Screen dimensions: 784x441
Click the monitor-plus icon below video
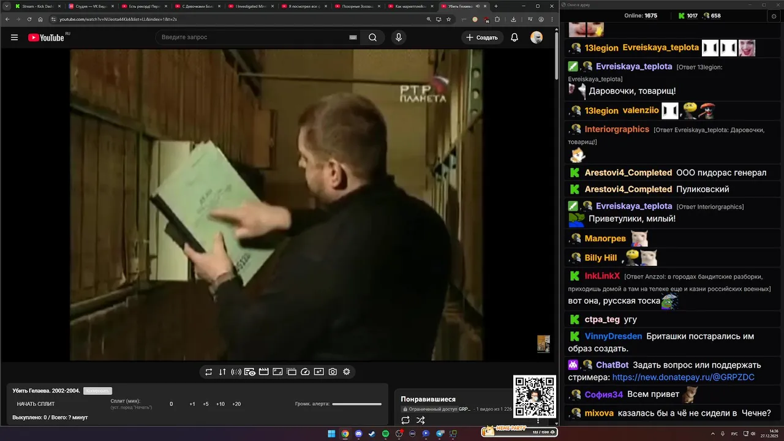[x=319, y=372]
